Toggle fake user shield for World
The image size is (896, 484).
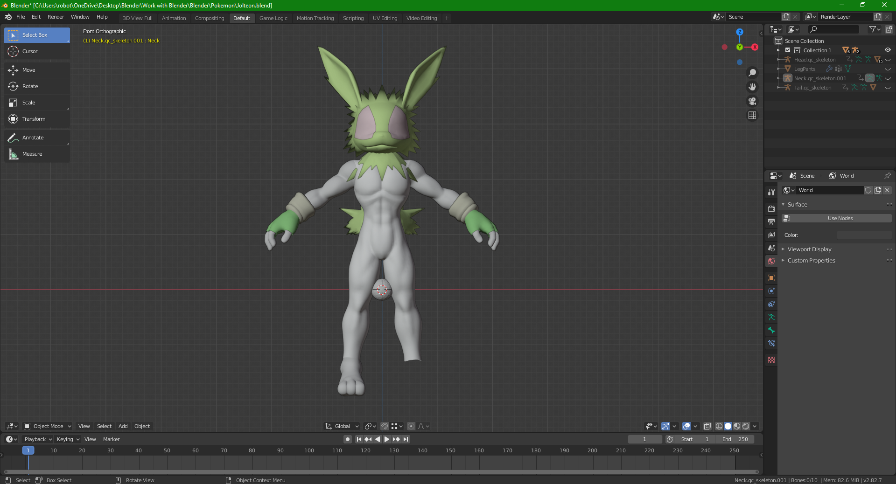[x=868, y=190]
